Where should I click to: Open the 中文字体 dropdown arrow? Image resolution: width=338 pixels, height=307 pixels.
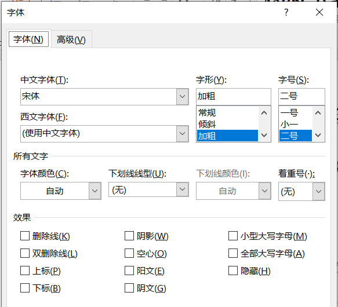[x=183, y=97]
